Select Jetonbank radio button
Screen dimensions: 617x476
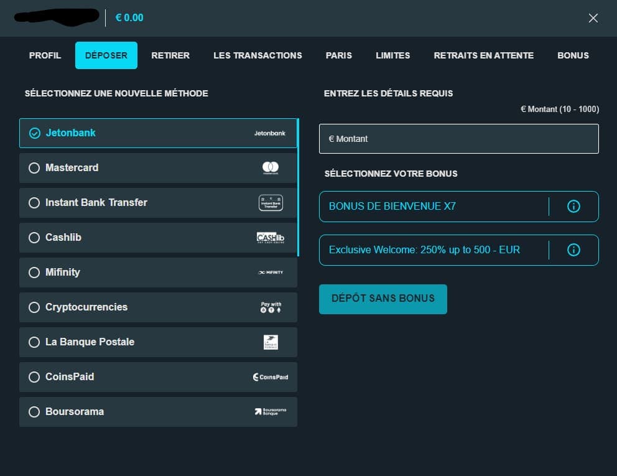coord(35,133)
